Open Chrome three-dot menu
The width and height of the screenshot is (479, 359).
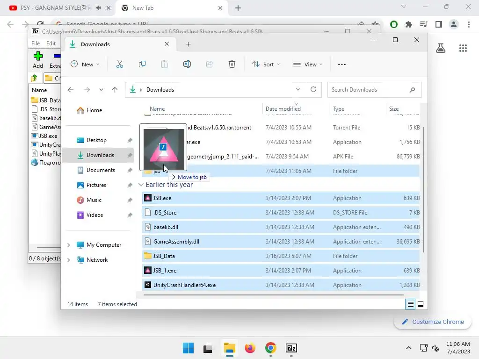(x=469, y=24)
